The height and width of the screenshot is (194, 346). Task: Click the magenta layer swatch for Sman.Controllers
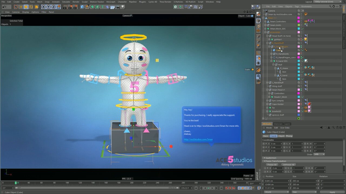tap(299, 22)
